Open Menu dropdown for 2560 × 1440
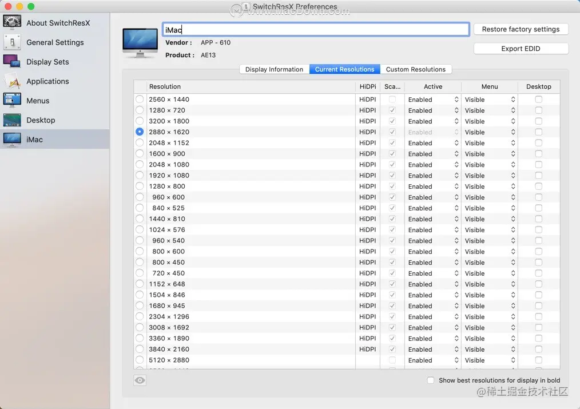This screenshot has height=409, width=580. point(490,100)
